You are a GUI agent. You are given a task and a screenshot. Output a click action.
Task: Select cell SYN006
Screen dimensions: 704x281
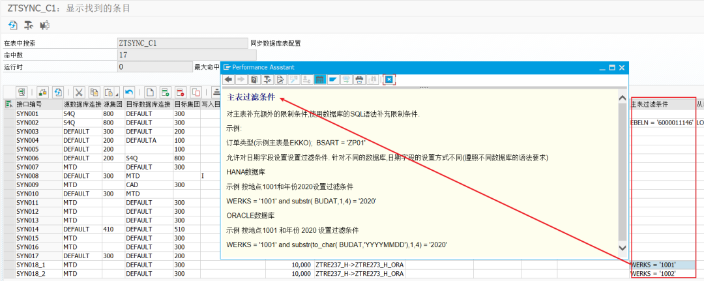[x=38, y=158]
